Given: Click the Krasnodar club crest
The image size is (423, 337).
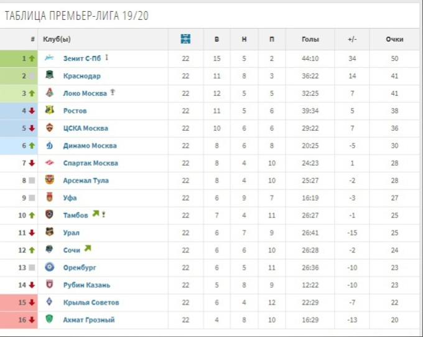Looking at the screenshot, I should (x=49, y=75).
